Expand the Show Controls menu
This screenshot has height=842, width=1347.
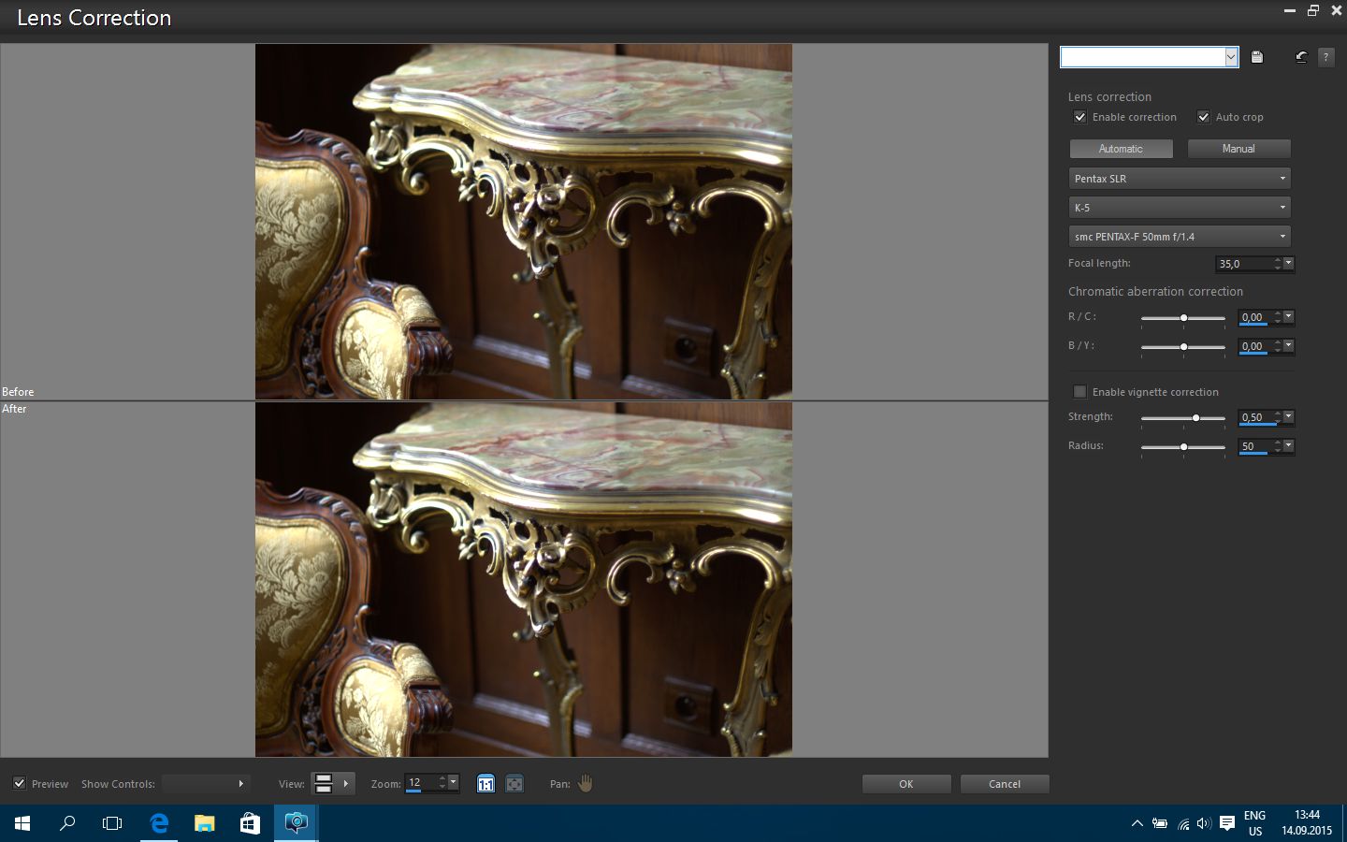point(205,784)
